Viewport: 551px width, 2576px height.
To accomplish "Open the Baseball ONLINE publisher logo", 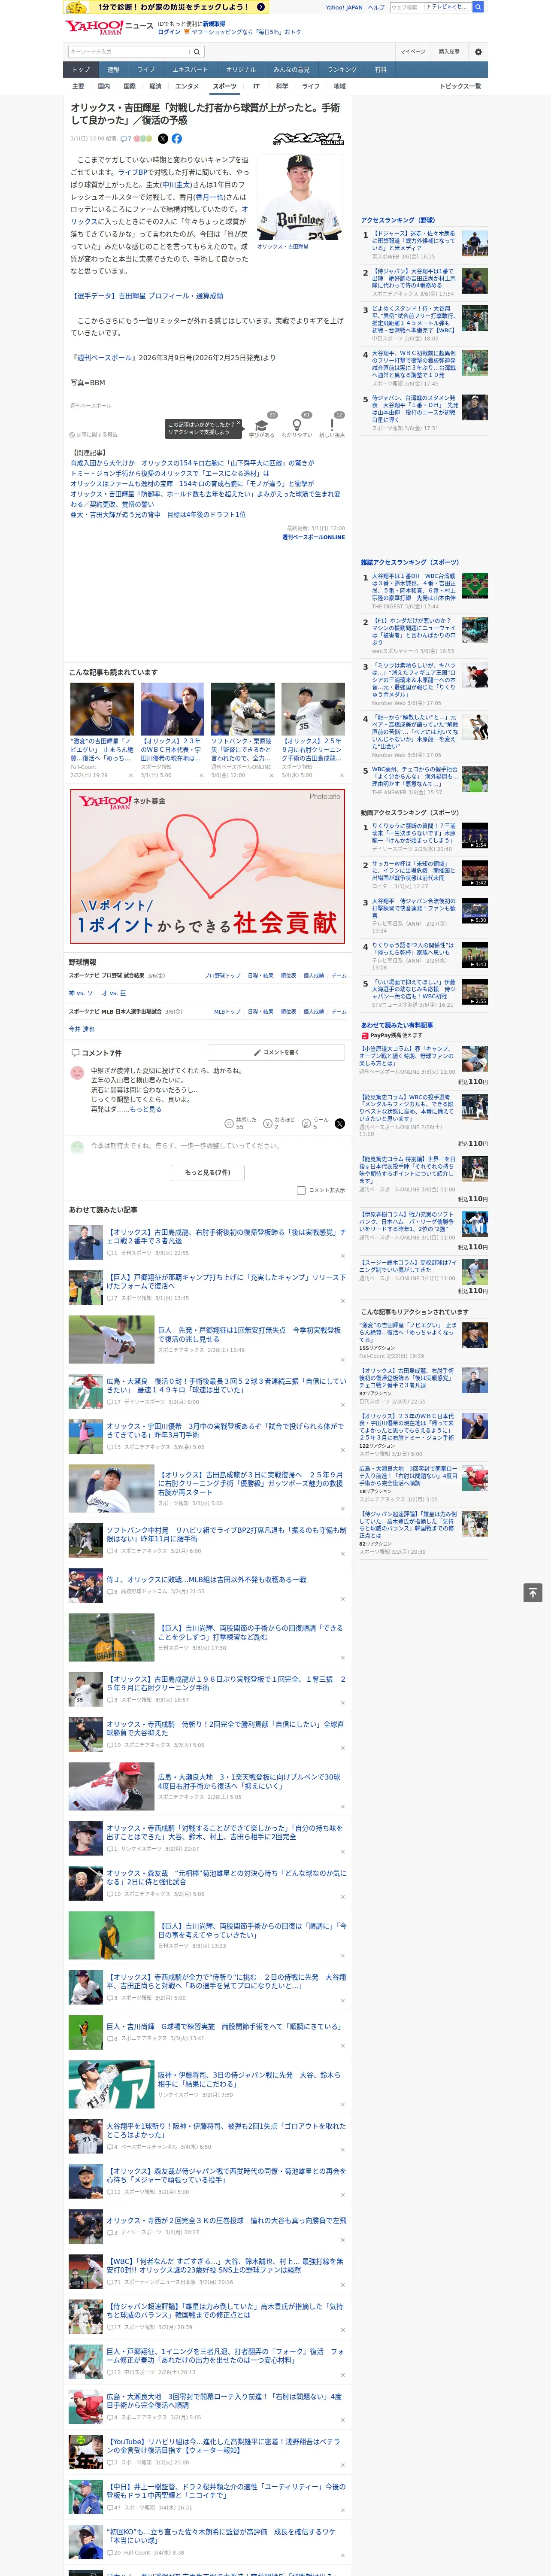I will click(309, 139).
